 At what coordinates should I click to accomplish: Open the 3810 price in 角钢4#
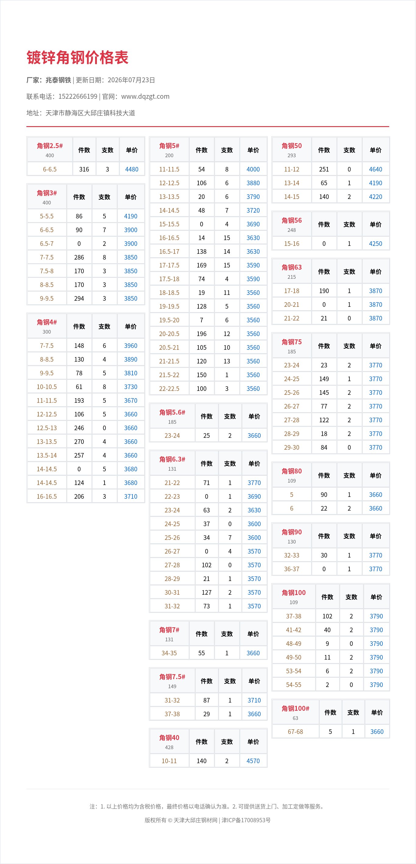click(131, 373)
